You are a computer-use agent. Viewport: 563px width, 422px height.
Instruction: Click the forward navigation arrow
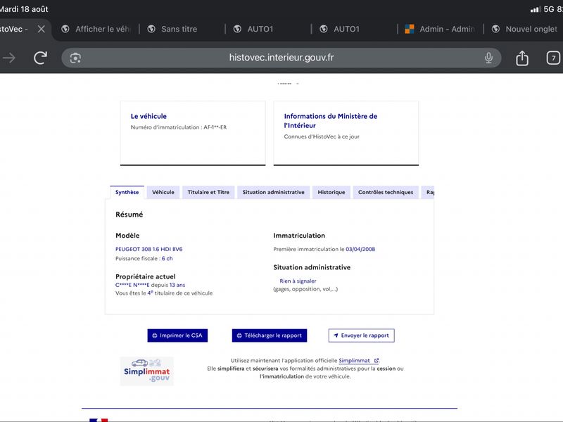[9, 58]
